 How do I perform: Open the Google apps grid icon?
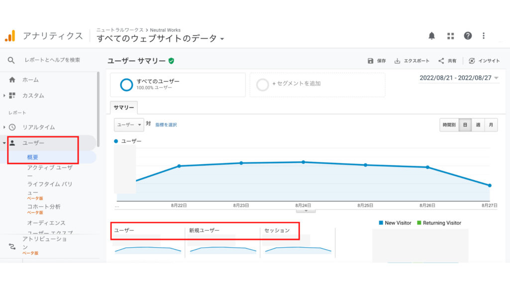pos(450,35)
